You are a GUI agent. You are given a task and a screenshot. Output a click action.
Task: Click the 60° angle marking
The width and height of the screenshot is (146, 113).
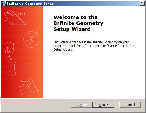(x=8, y=13)
